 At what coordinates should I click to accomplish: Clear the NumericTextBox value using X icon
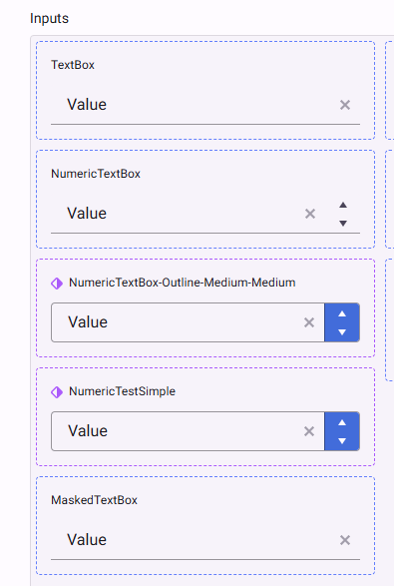310,214
